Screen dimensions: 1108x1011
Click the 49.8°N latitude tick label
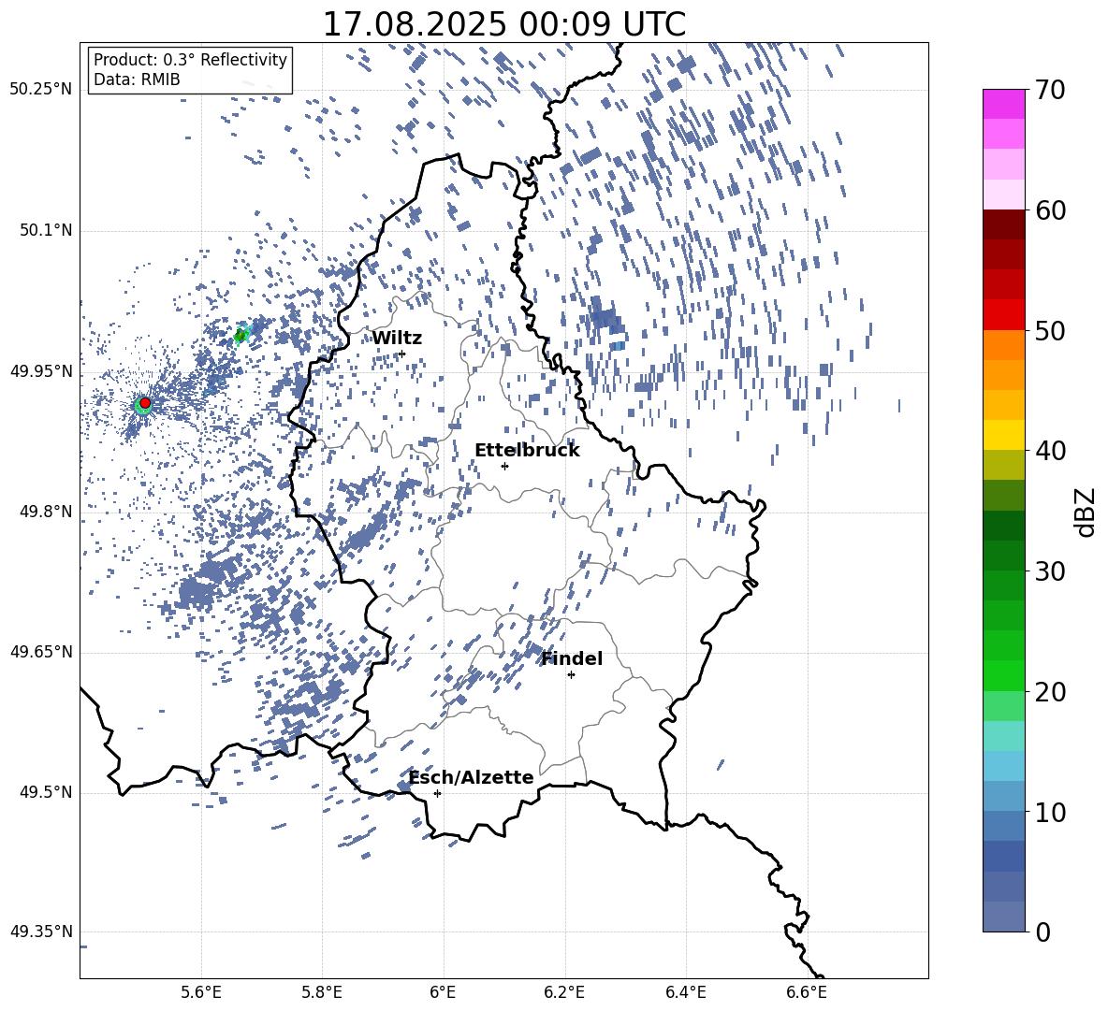click(45, 512)
